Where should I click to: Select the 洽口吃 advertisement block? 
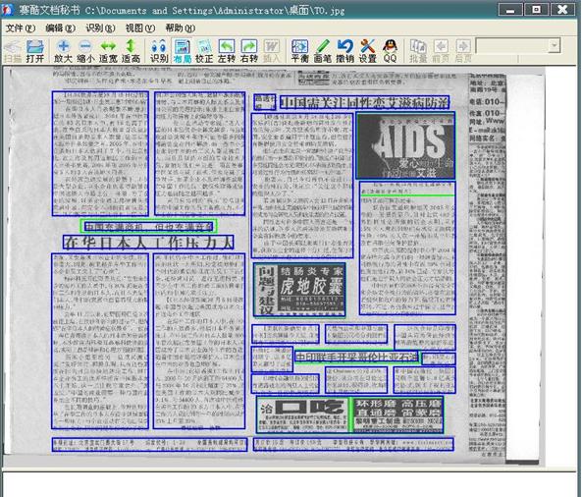click(302, 414)
